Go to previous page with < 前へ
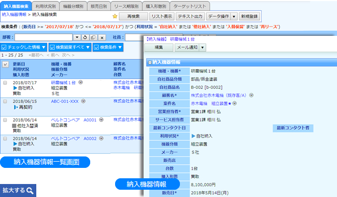Image resolution: width=337 pixels, height=197 pixels. pos(53,55)
